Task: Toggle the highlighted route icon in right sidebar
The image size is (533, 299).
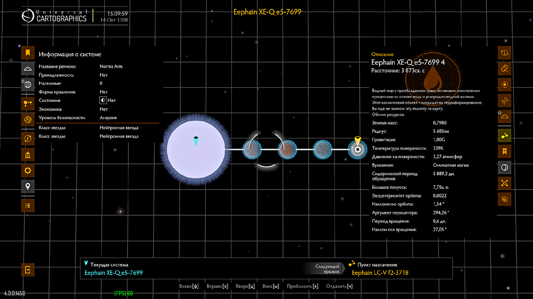Action: (x=505, y=136)
